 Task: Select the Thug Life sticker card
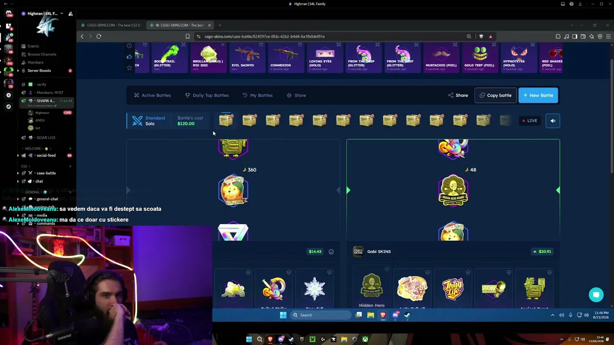pyautogui.click(x=453, y=288)
